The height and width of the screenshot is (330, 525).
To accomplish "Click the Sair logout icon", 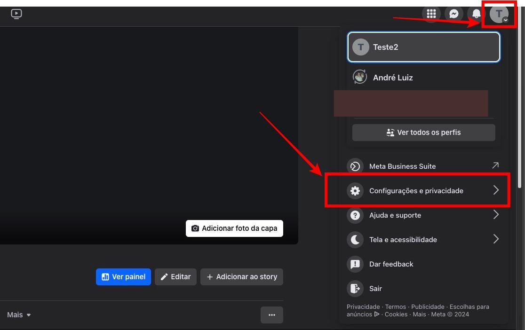I will (x=355, y=288).
